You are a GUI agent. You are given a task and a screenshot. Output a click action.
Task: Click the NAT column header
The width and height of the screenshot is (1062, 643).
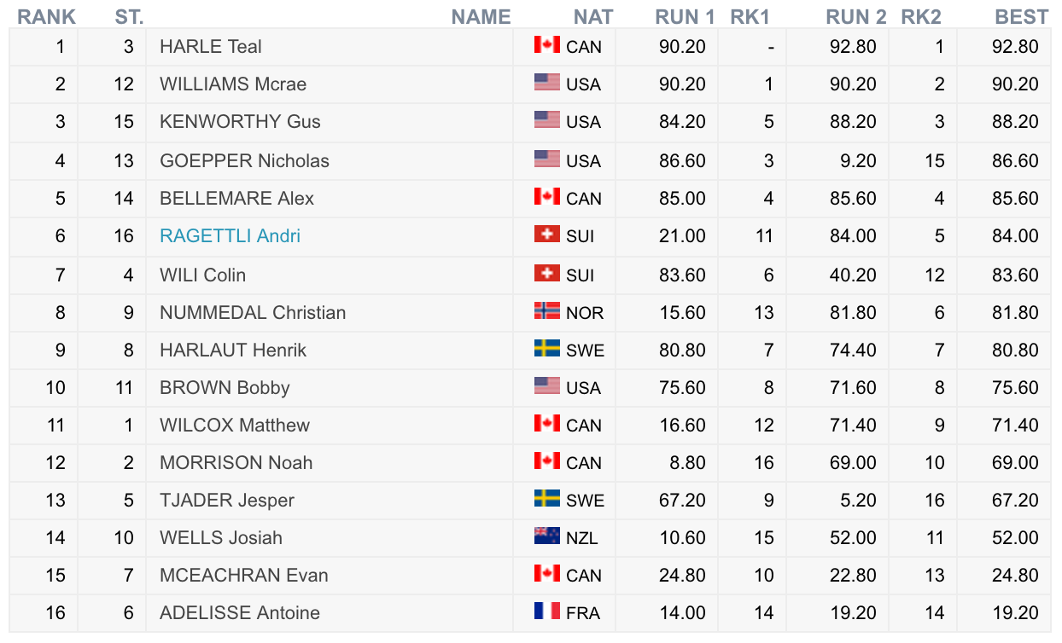593,16
